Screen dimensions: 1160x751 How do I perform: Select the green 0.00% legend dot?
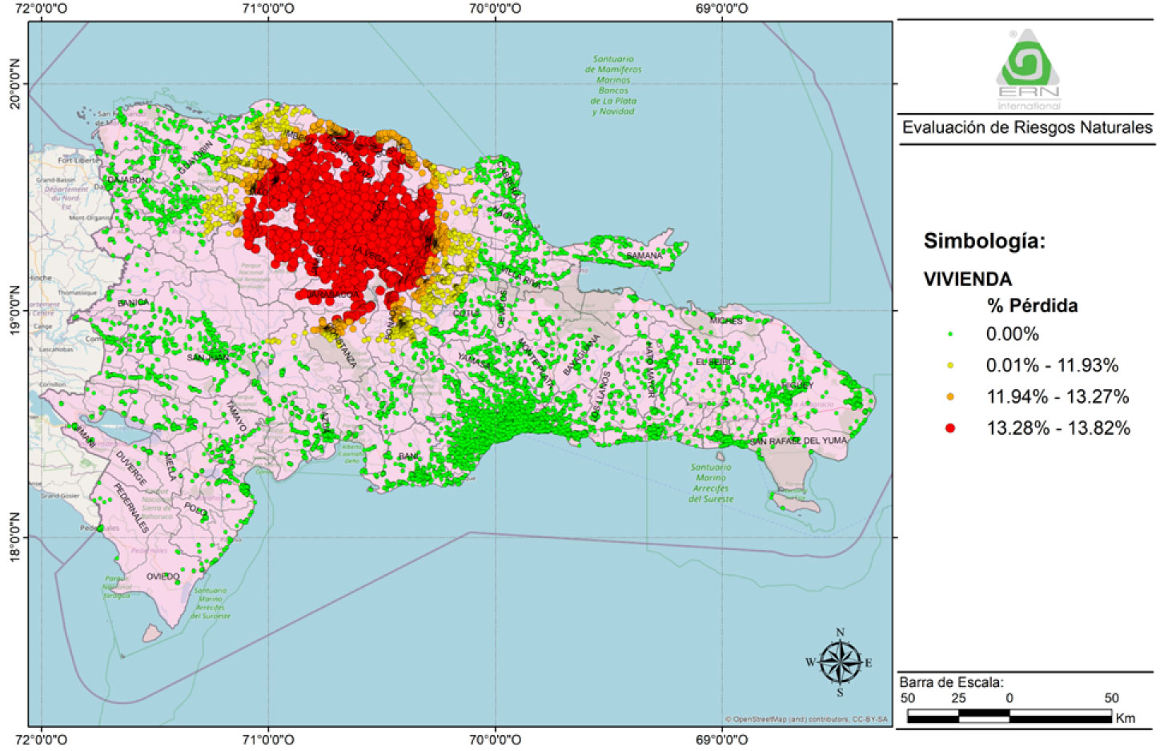950,335
